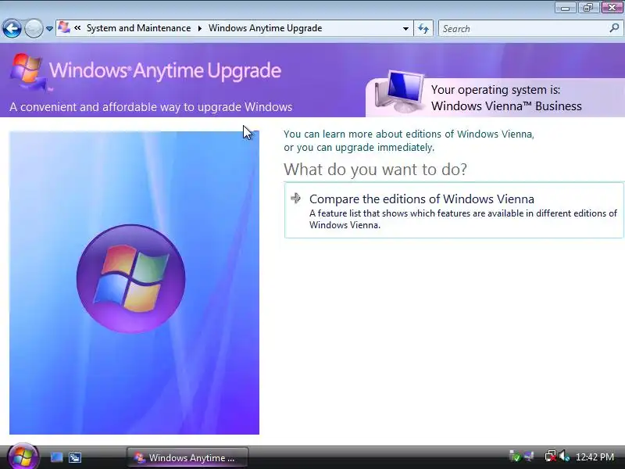Minimize the window
The image size is (625, 469).
click(x=565, y=8)
